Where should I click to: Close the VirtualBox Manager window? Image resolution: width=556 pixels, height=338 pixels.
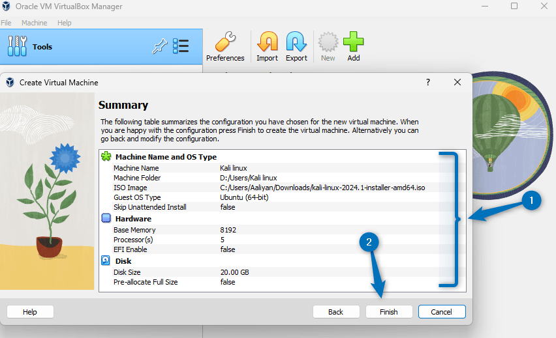(544, 6)
